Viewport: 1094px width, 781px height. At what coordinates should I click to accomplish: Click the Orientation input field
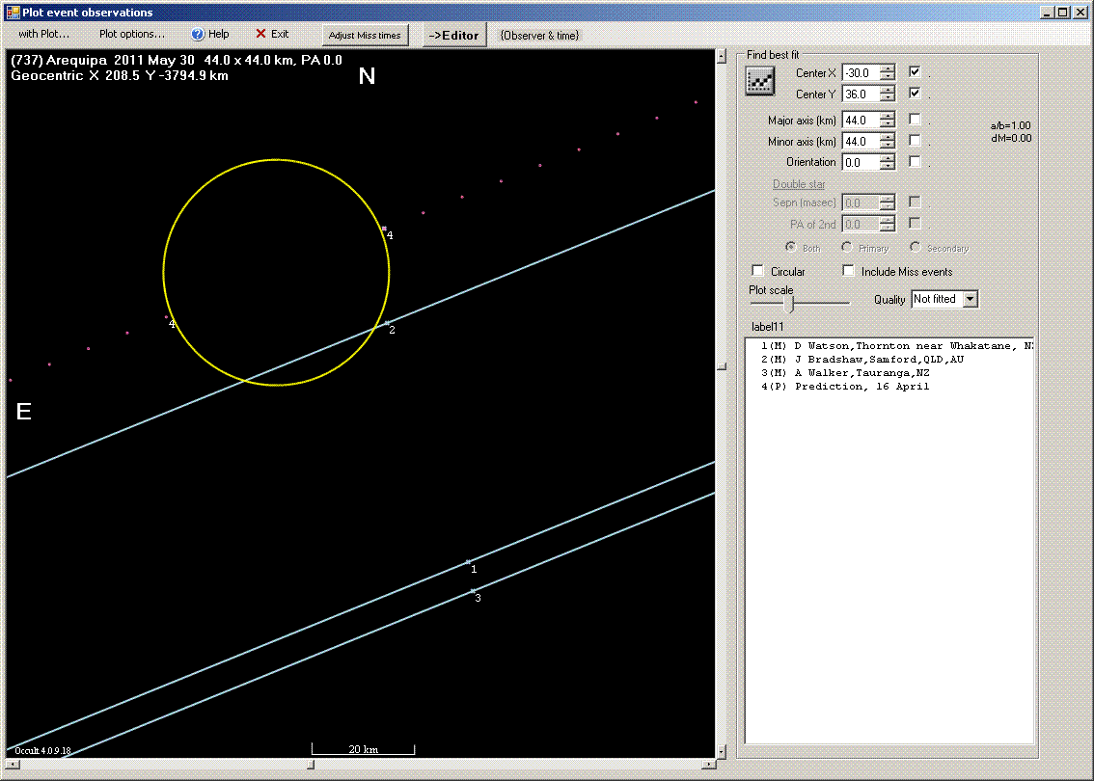861,162
